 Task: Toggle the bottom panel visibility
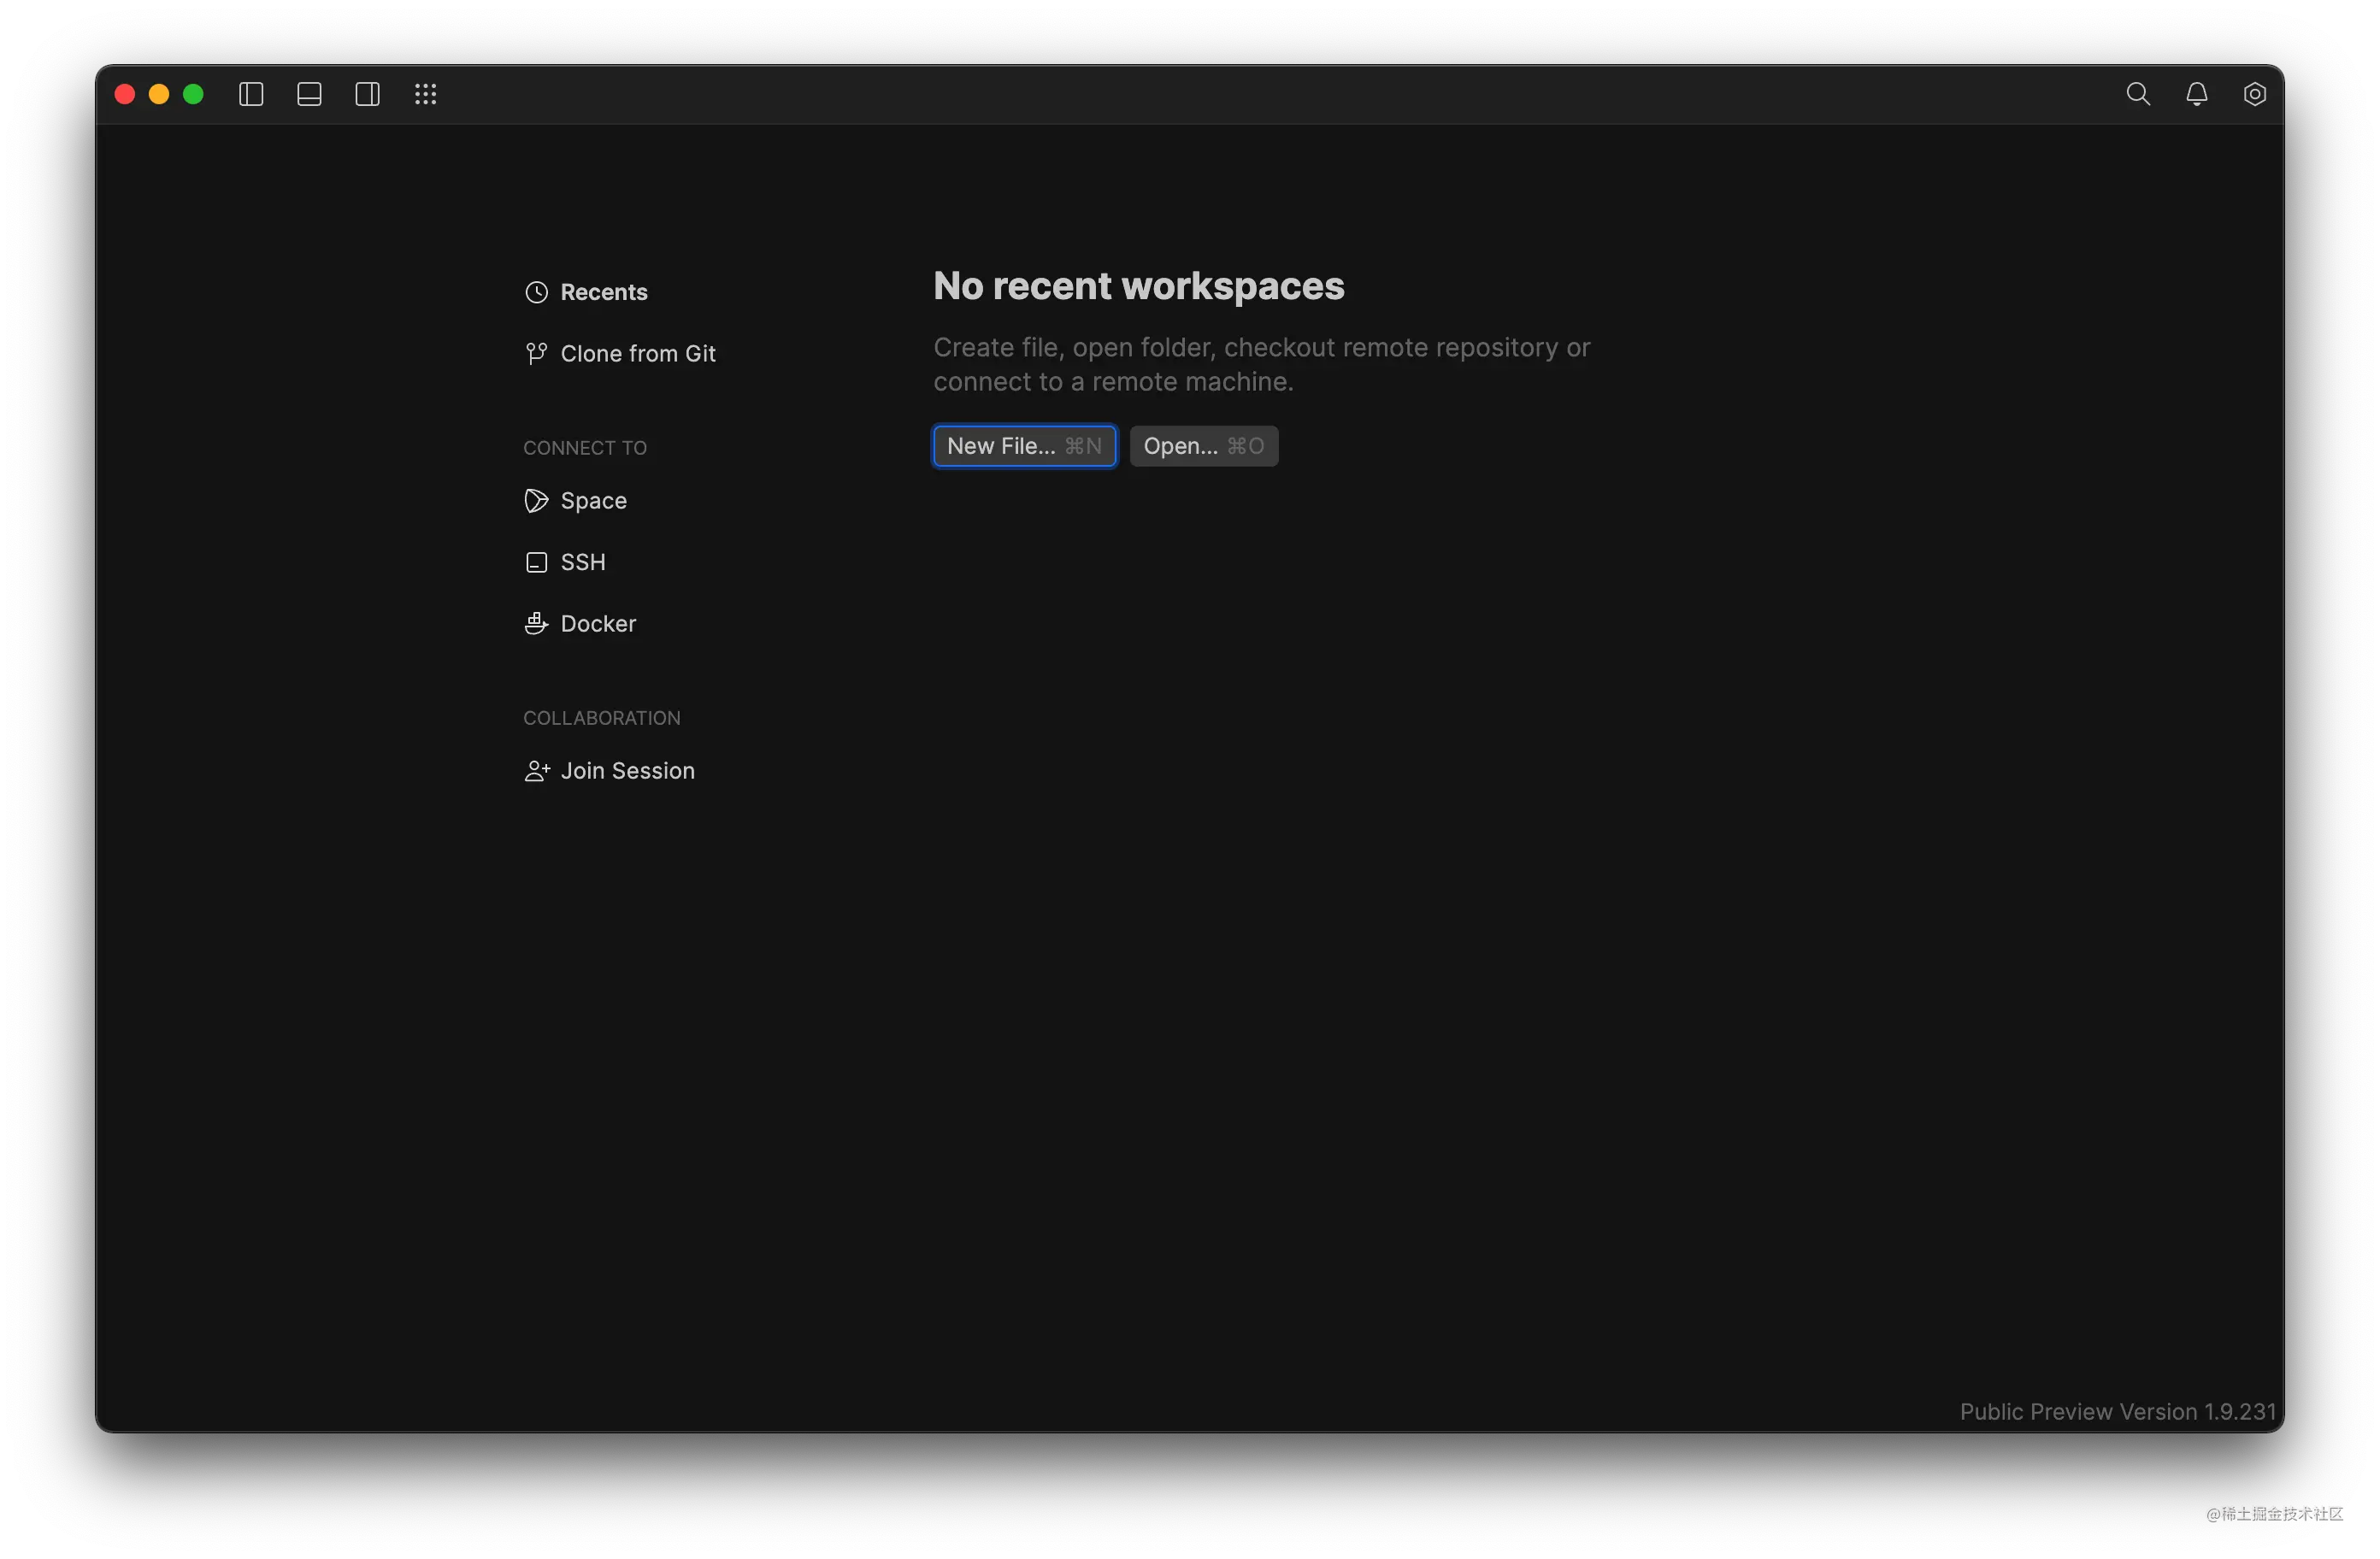click(x=309, y=94)
